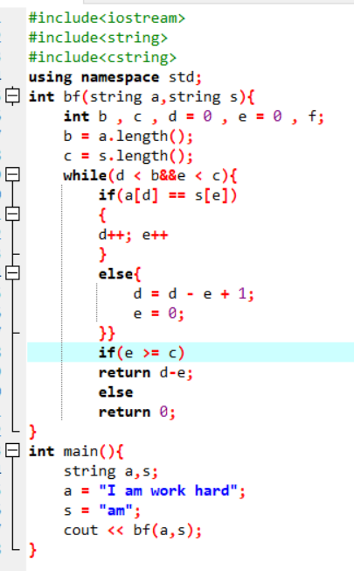This screenshot has height=571, width=354.
Task: Click the d++; e++ line
Action: coord(133,235)
